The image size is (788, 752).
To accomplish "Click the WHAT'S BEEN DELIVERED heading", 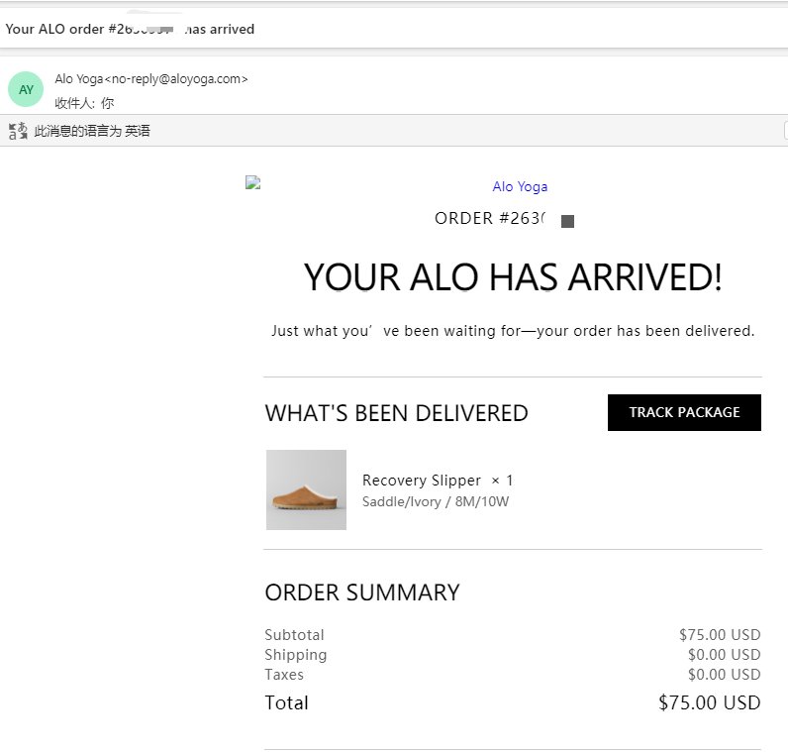I will [396, 413].
